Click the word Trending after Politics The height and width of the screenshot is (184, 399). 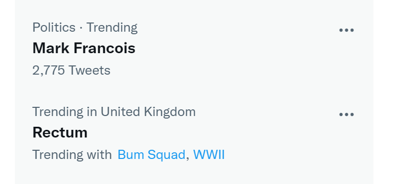tap(112, 28)
